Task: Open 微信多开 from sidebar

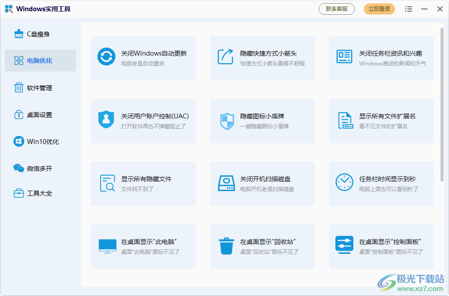Action: click(40, 169)
